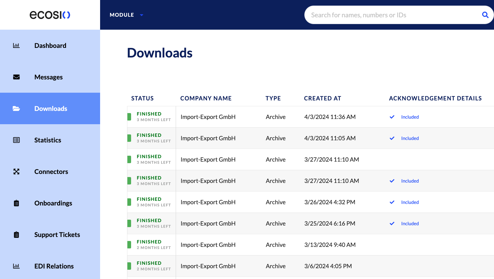This screenshot has height=279, width=494.
Task: Click the 3/25/2024 6:16 PM timestamp
Action: [330, 223]
